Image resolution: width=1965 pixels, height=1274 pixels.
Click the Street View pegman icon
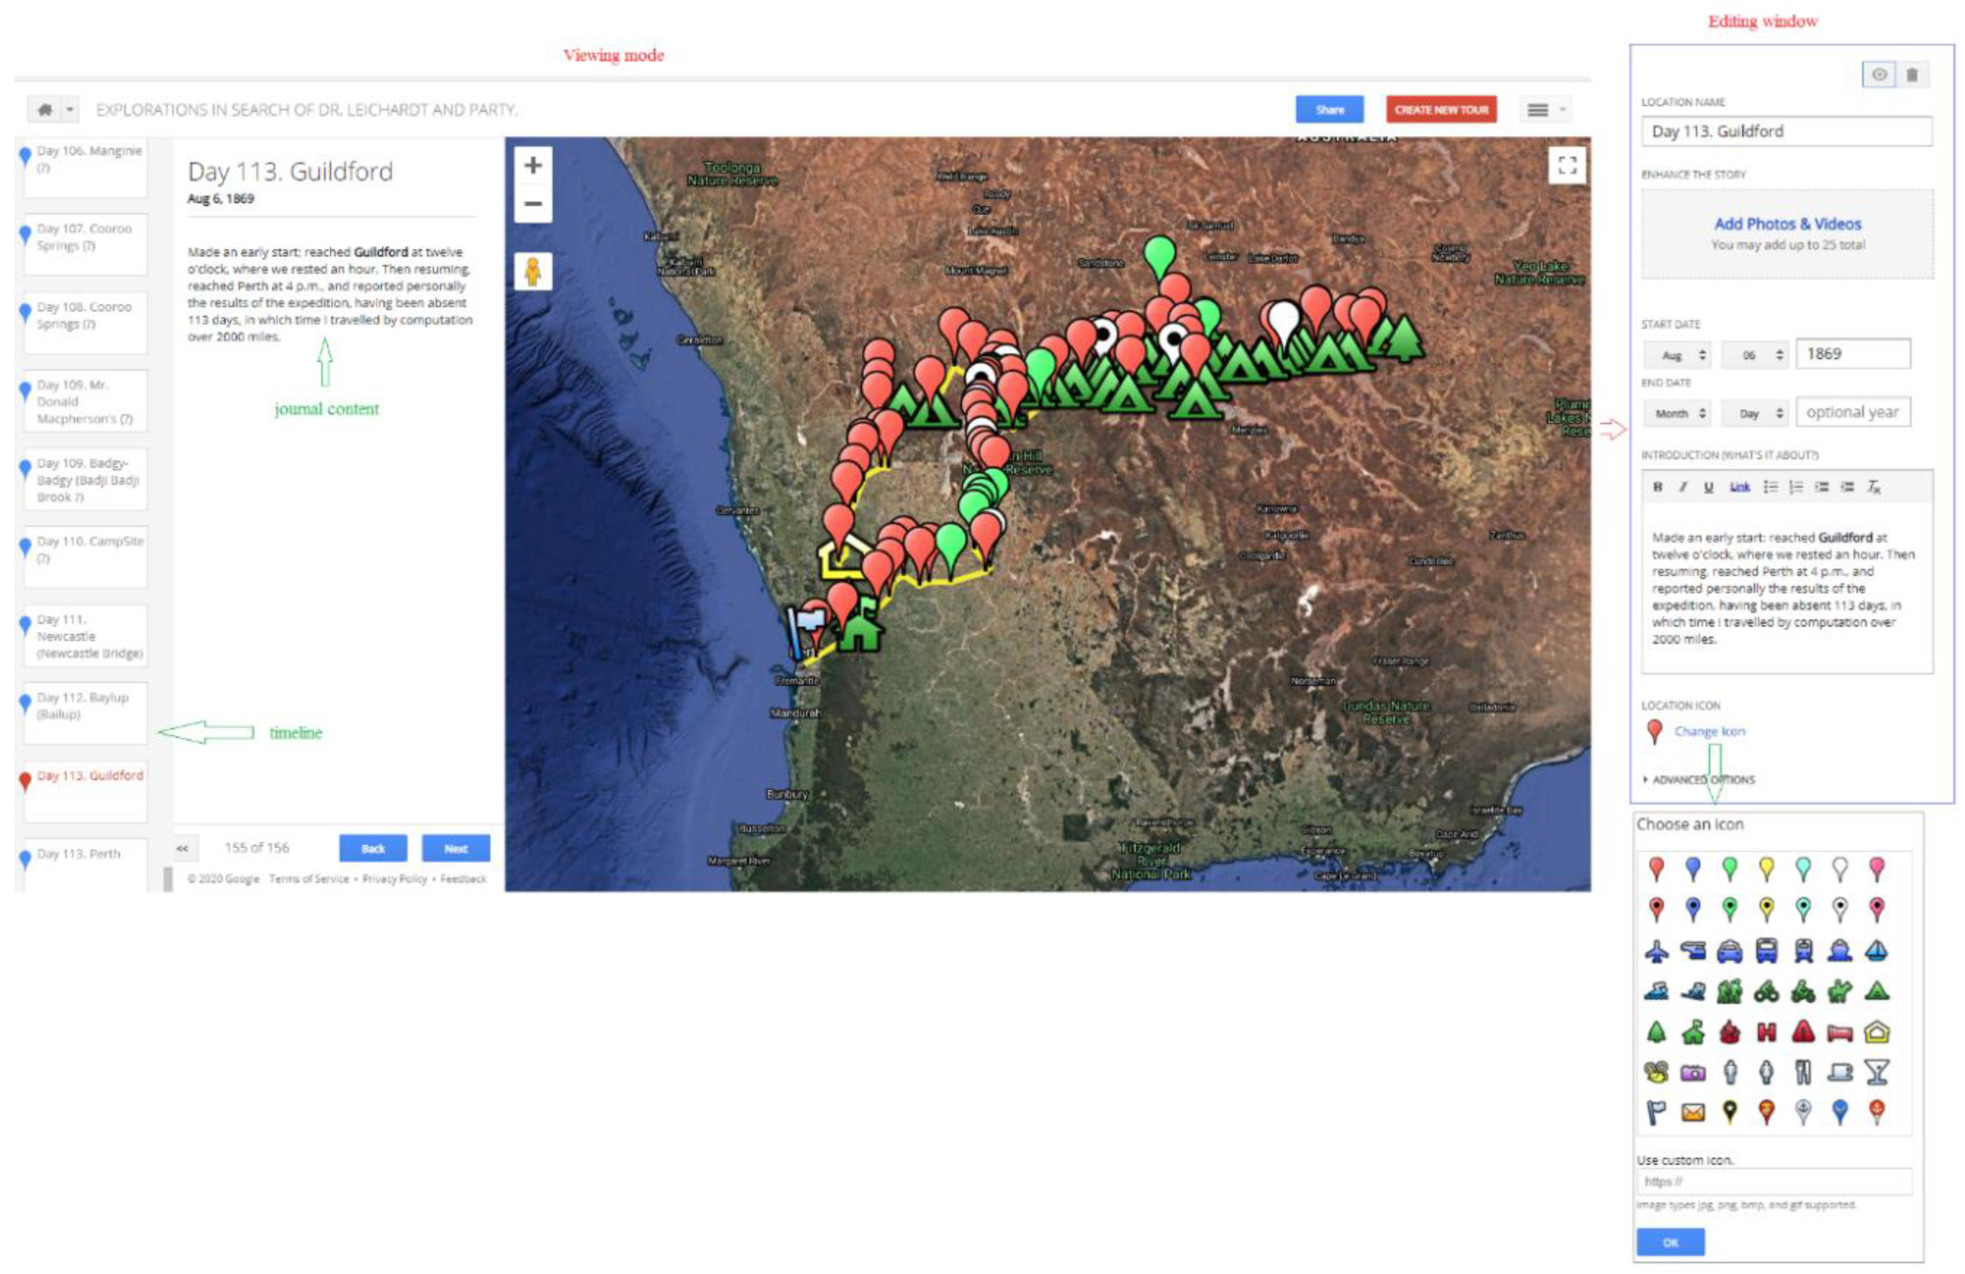coord(534,272)
